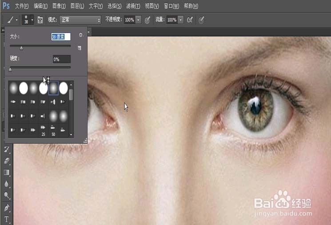Select the highlighted soft round brush preset
Screen dimensions: 331x225
pos(53,88)
